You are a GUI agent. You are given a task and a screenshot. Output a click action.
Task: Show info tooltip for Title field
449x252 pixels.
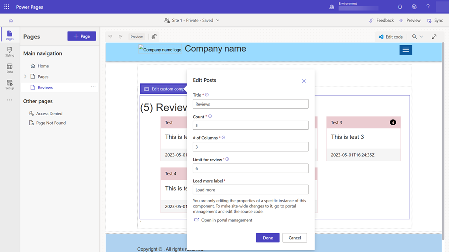(207, 95)
